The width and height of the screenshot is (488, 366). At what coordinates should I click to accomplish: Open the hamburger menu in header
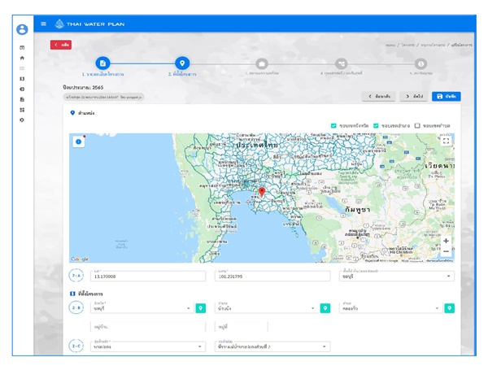click(x=44, y=24)
